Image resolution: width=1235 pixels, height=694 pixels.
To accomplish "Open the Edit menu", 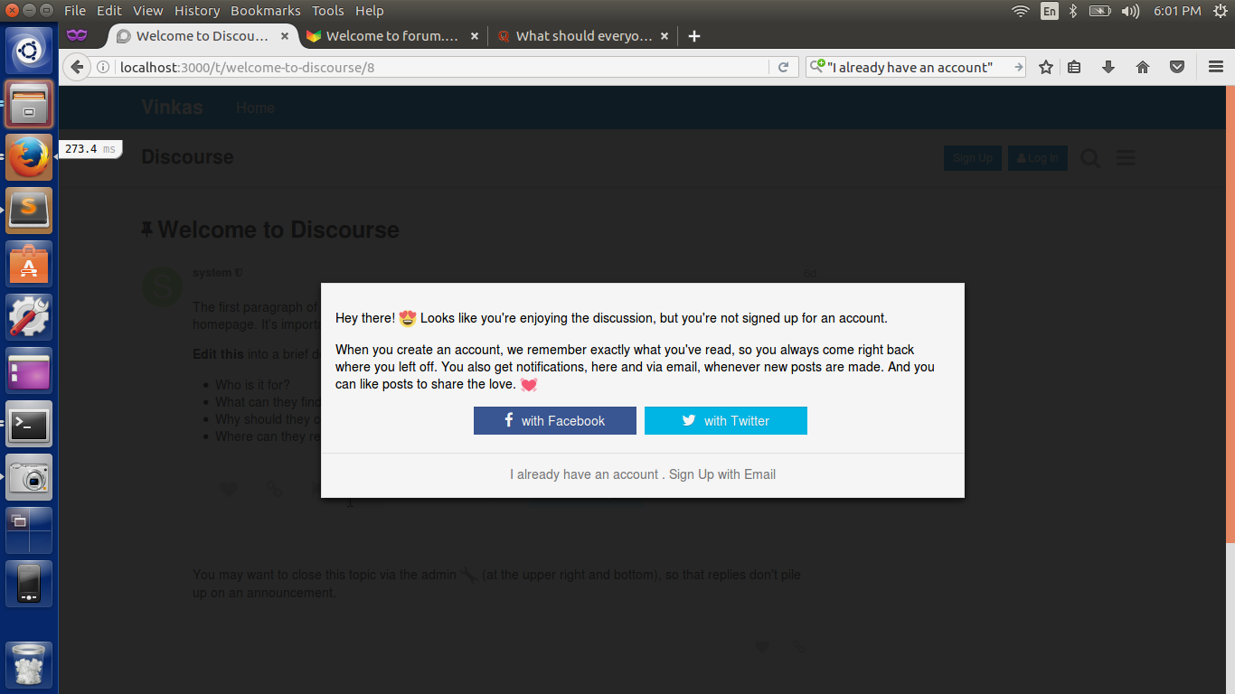I will 109,11.
